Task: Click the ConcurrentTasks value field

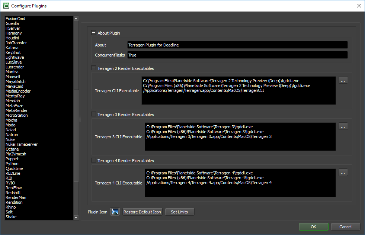Action: pos(237,55)
